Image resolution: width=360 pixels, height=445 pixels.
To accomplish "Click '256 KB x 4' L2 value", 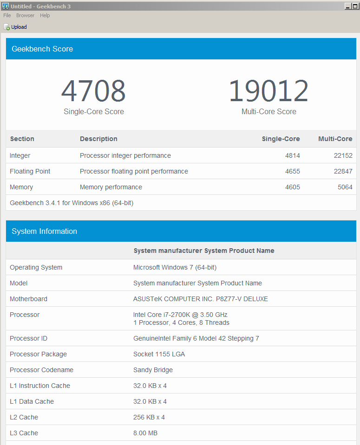I will [149, 417].
